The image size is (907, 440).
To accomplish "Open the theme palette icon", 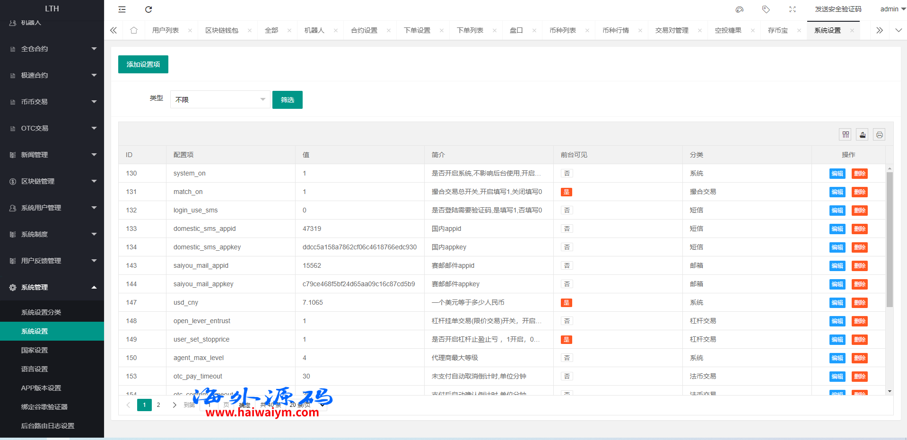I will [740, 9].
